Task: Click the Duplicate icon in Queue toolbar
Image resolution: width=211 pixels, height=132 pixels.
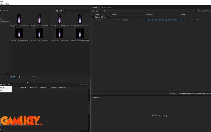Action: tap(104, 11)
